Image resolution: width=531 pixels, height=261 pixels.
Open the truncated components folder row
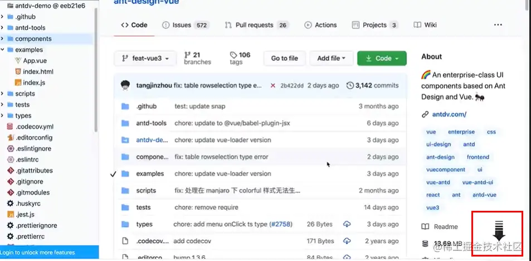[152, 157]
